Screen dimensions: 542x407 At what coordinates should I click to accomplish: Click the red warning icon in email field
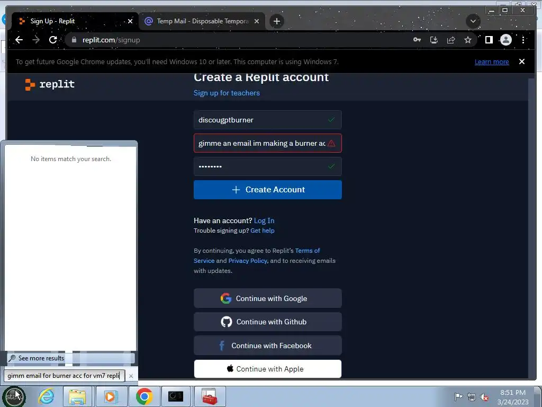coord(331,143)
